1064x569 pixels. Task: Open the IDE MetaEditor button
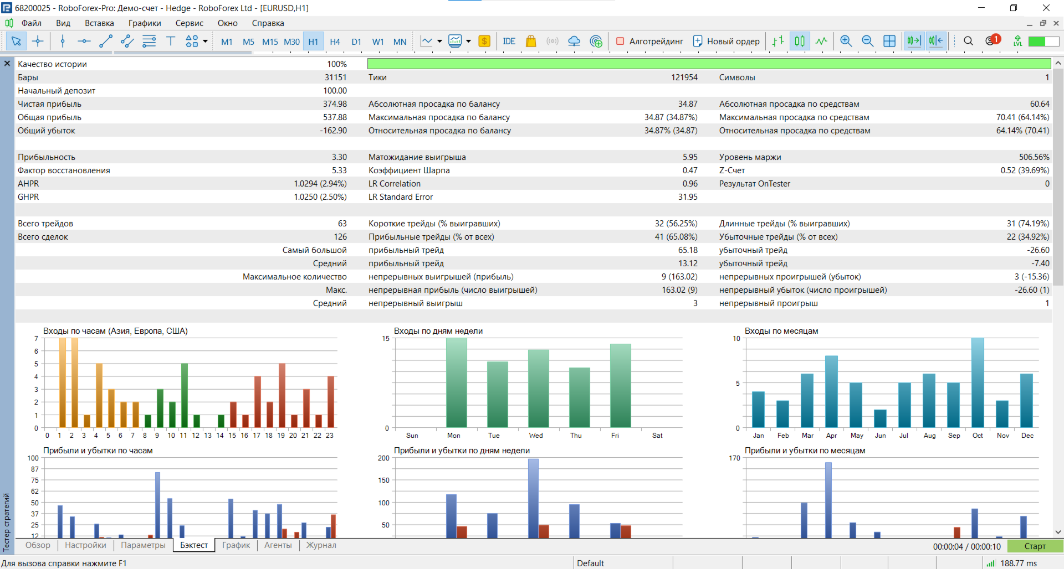click(x=509, y=41)
